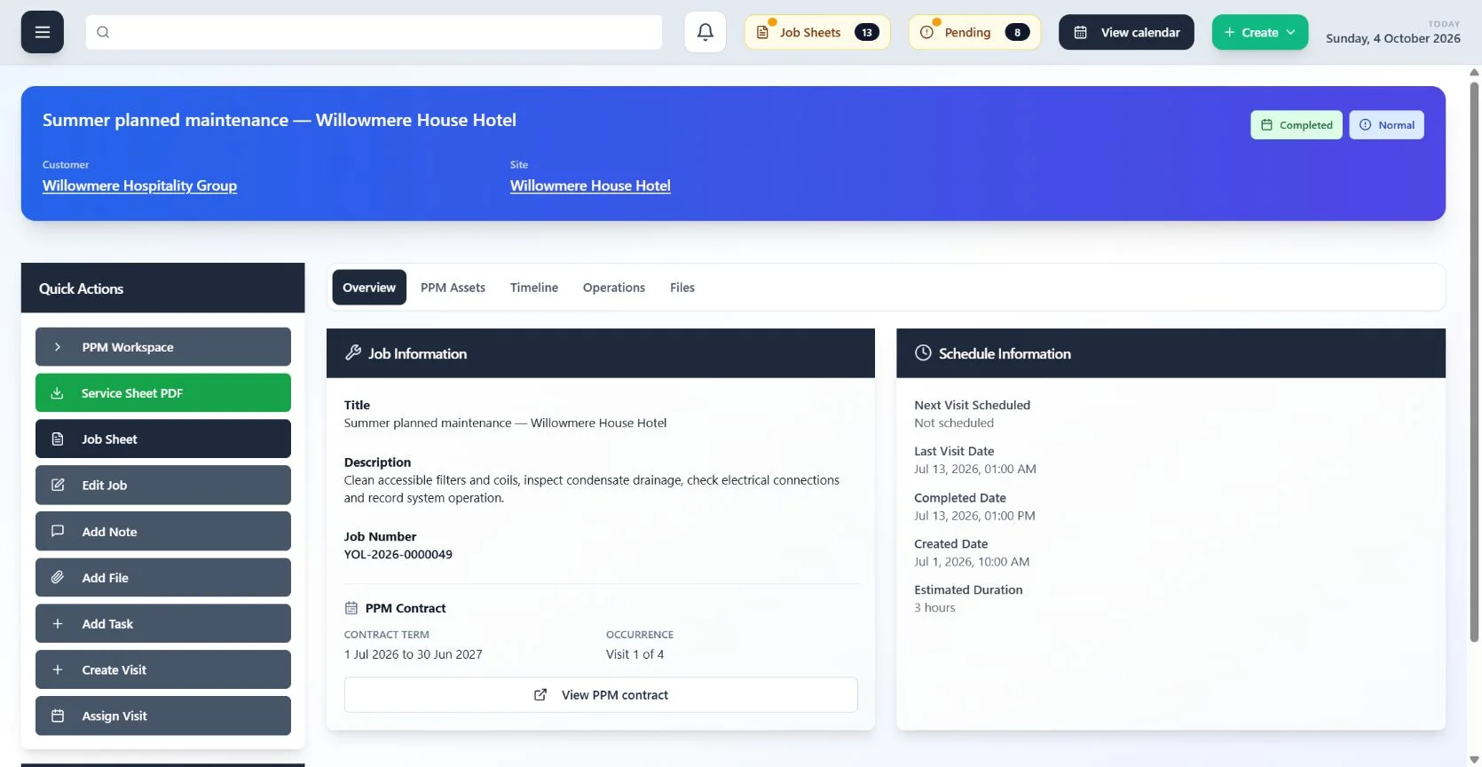
Task: Click the Schedule Information clock icon
Action: click(x=923, y=352)
